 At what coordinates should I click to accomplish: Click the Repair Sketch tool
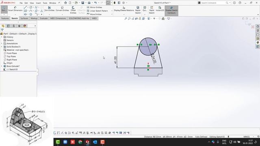[x=138, y=10]
